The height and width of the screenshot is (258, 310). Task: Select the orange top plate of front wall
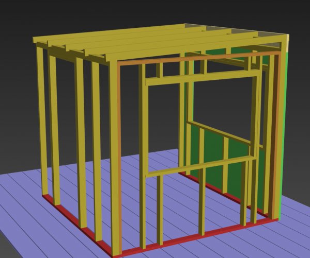click(198, 58)
